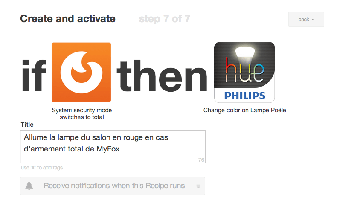Click 'Receive notifications when this Recipe runs' label

coord(114,186)
